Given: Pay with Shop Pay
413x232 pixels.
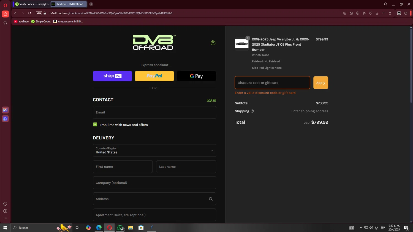Looking at the screenshot, I should tap(112, 76).
